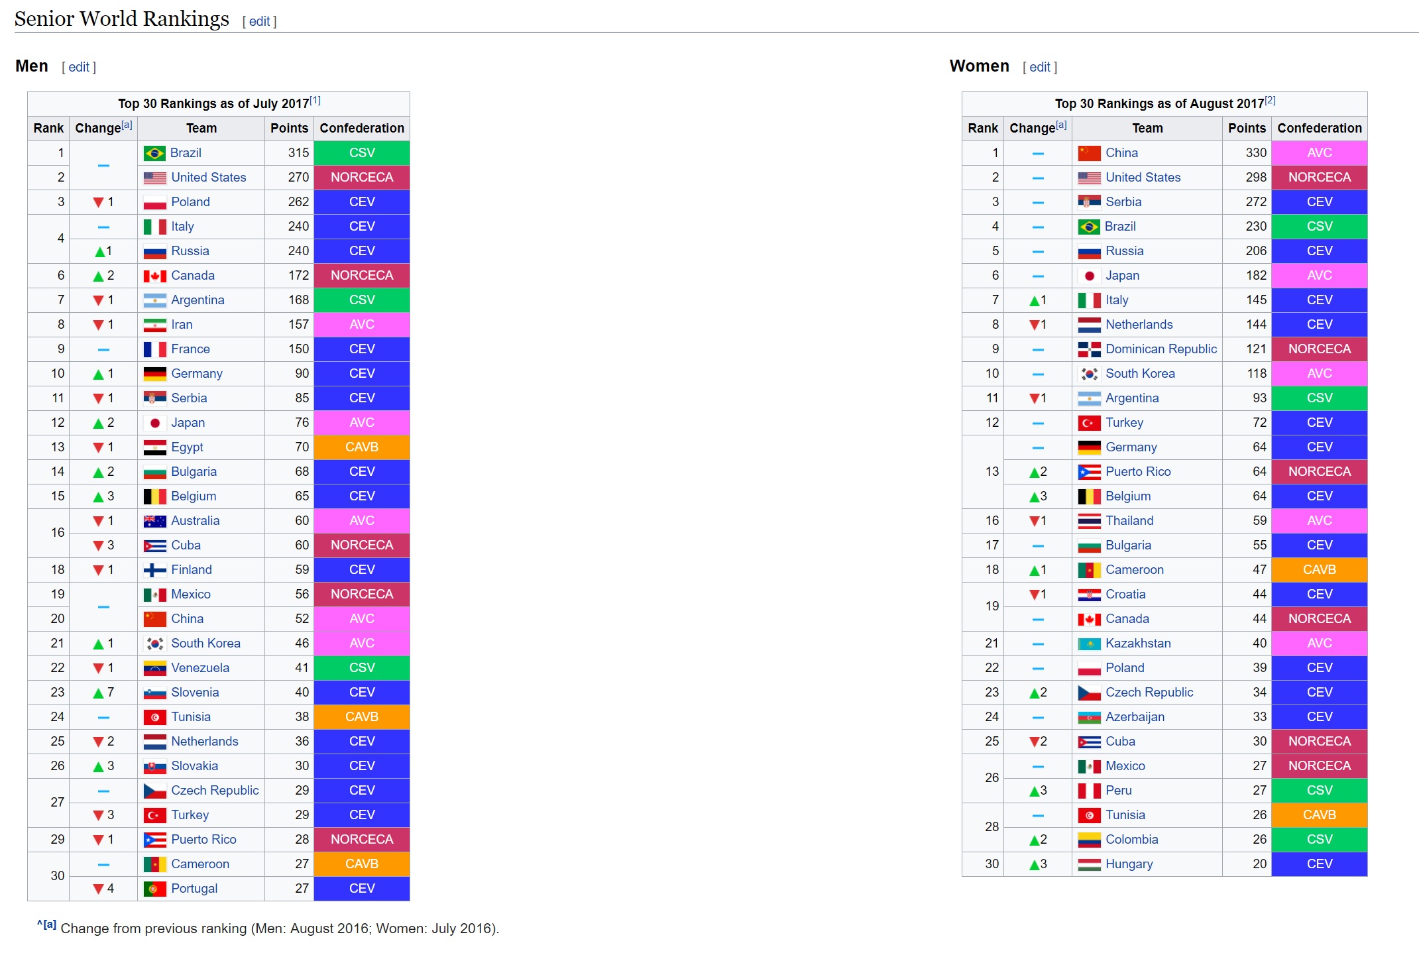Viewport: 1419px width, 959px height.
Task: Edit the Senior World Rankings section
Action: tap(259, 21)
